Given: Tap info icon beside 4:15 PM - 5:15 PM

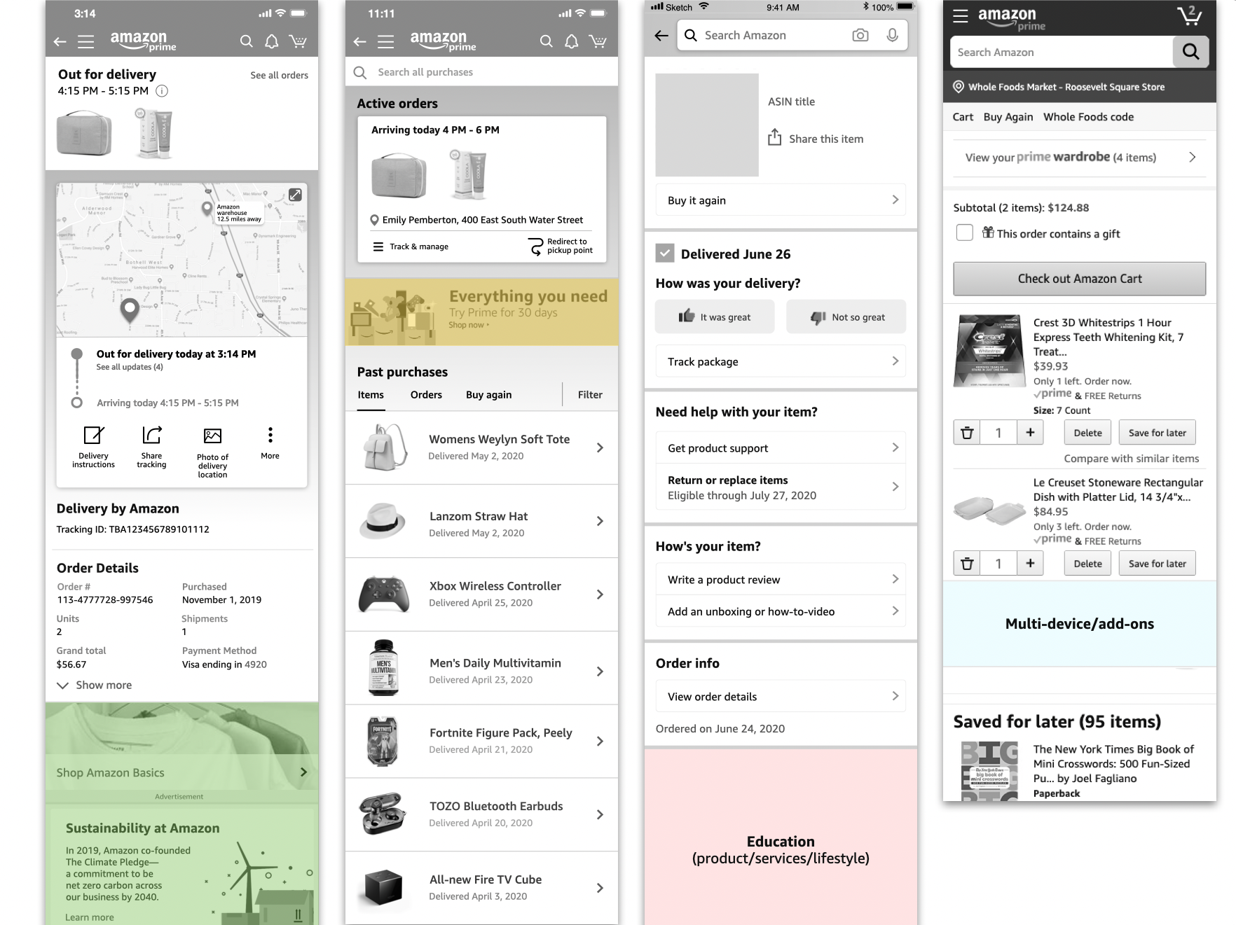Looking at the screenshot, I should (x=162, y=91).
